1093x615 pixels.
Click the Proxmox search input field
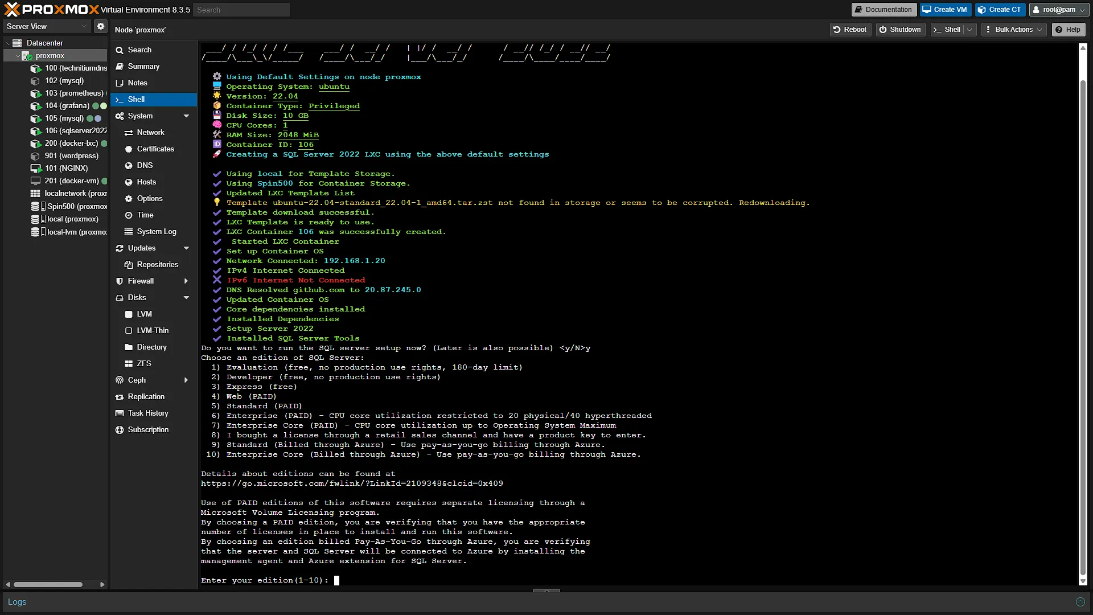click(x=241, y=10)
